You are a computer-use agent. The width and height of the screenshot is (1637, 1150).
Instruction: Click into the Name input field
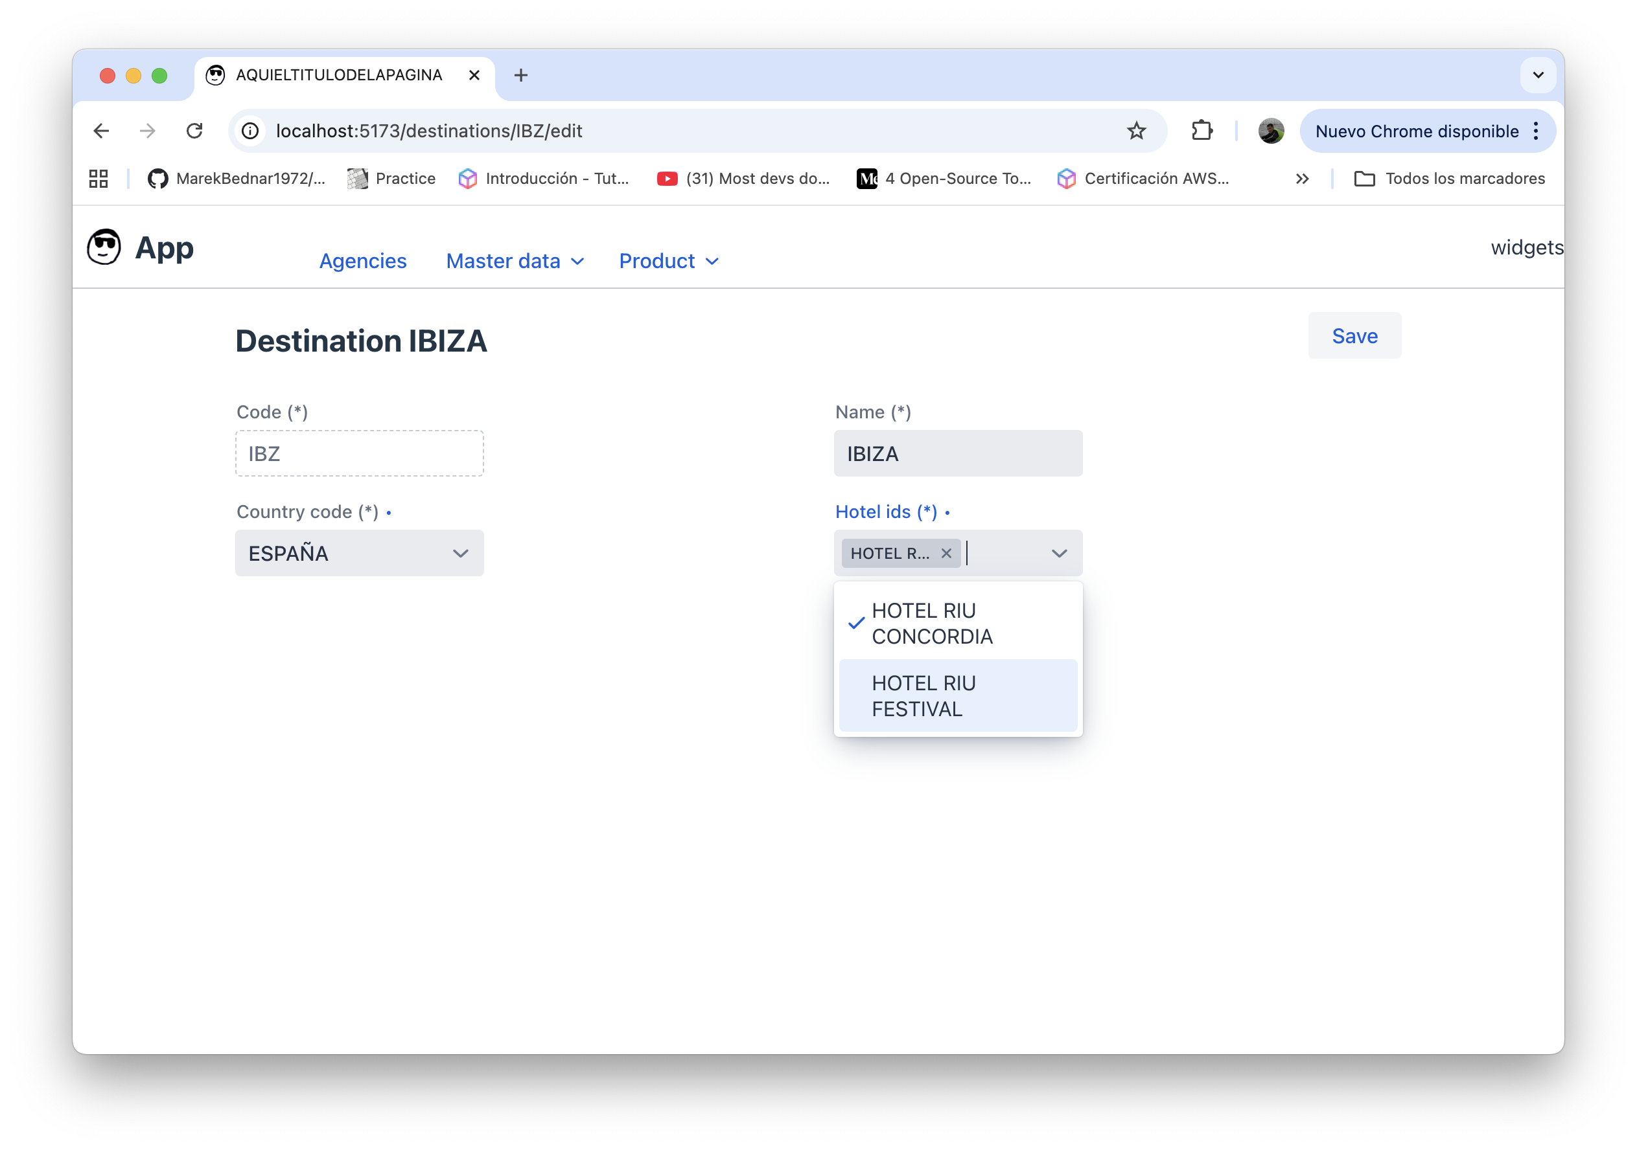click(958, 454)
